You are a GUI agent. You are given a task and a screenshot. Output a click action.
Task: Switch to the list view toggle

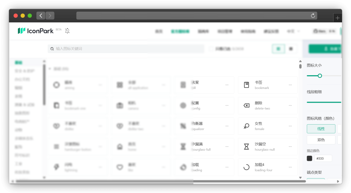[x=291, y=49]
